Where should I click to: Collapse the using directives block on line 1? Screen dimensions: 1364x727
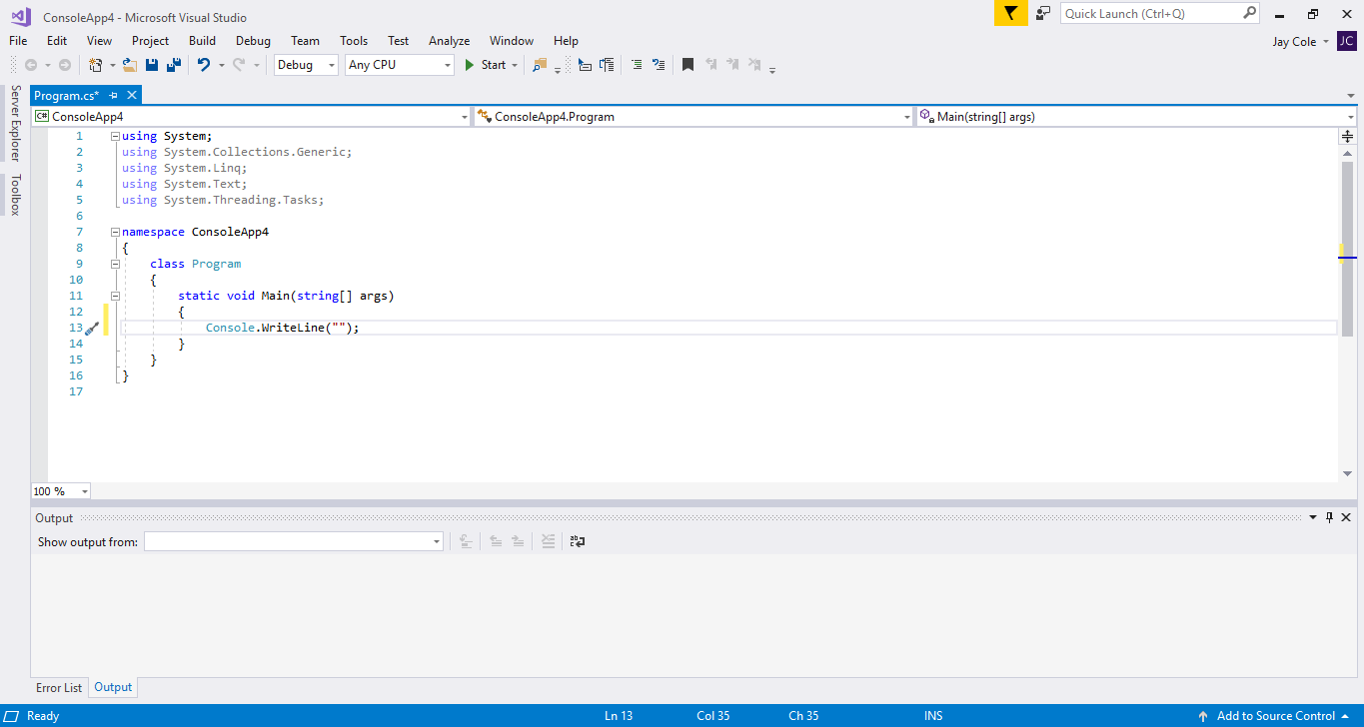[116, 136]
